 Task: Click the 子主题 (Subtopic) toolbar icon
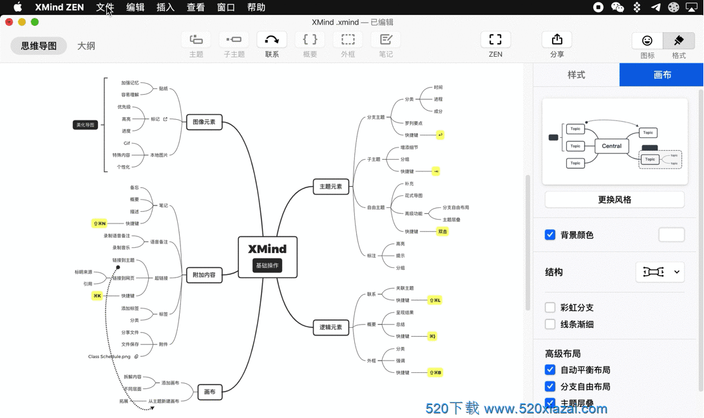point(234,40)
